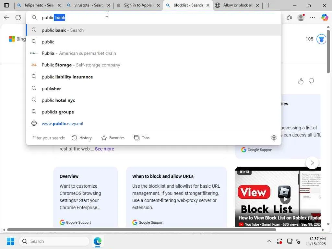
Task: Choose the Publix supermarket suggestion
Action: [x=154, y=53]
